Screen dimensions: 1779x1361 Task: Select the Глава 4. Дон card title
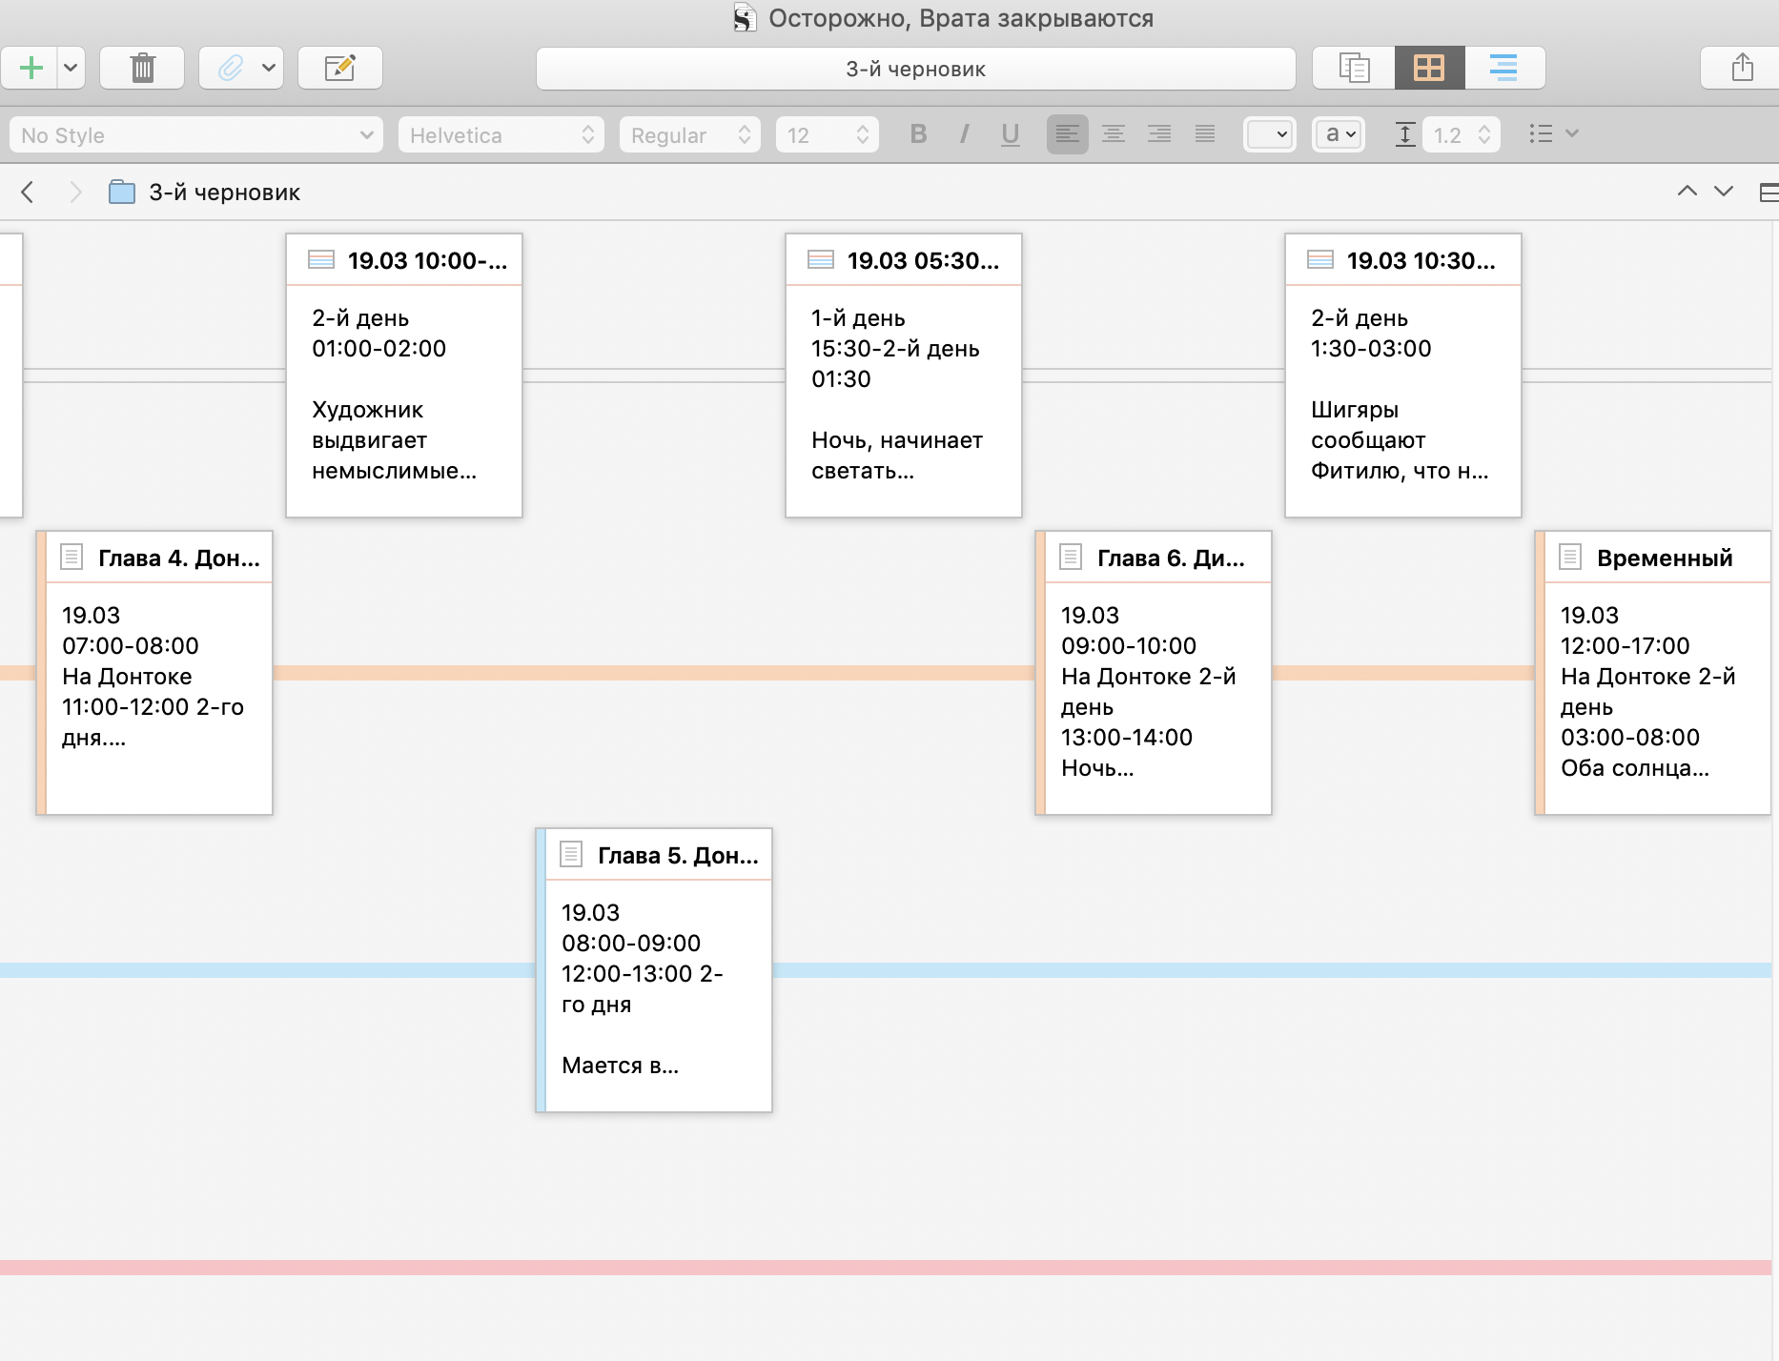point(178,558)
